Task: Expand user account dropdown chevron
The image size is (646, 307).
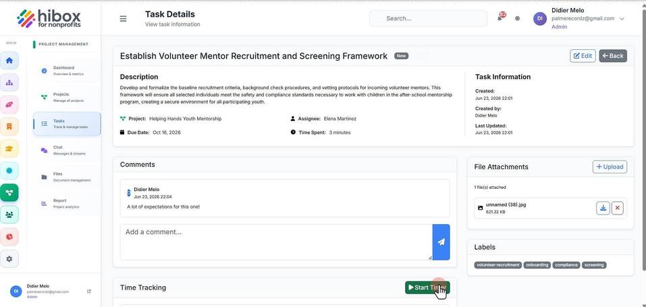Action: (622, 18)
